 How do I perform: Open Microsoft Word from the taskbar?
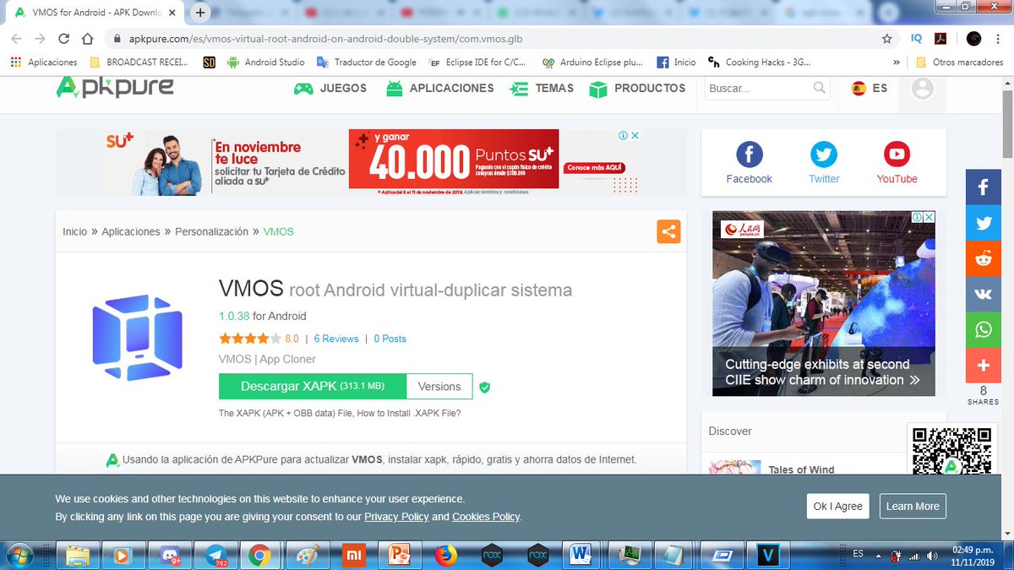pos(581,555)
